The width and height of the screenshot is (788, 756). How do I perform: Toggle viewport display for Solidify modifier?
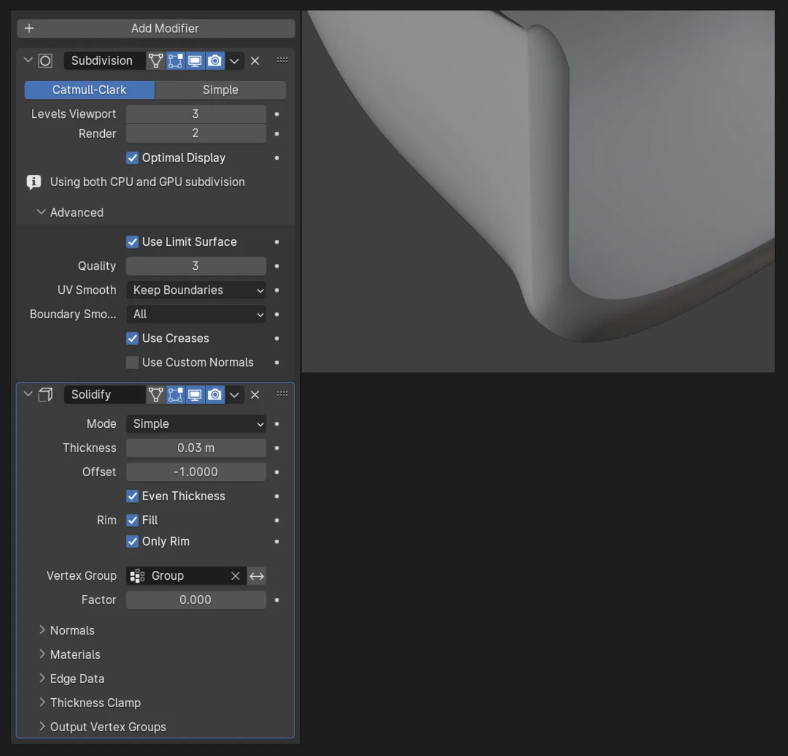[195, 394]
